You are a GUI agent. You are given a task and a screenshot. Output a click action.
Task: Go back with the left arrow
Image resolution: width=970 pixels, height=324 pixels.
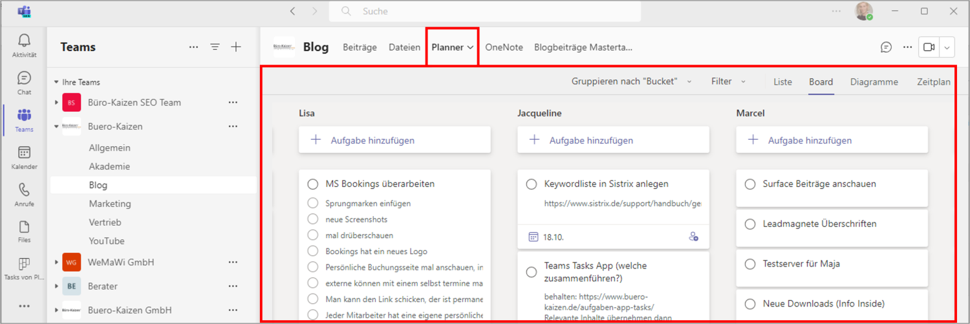point(293,11)
